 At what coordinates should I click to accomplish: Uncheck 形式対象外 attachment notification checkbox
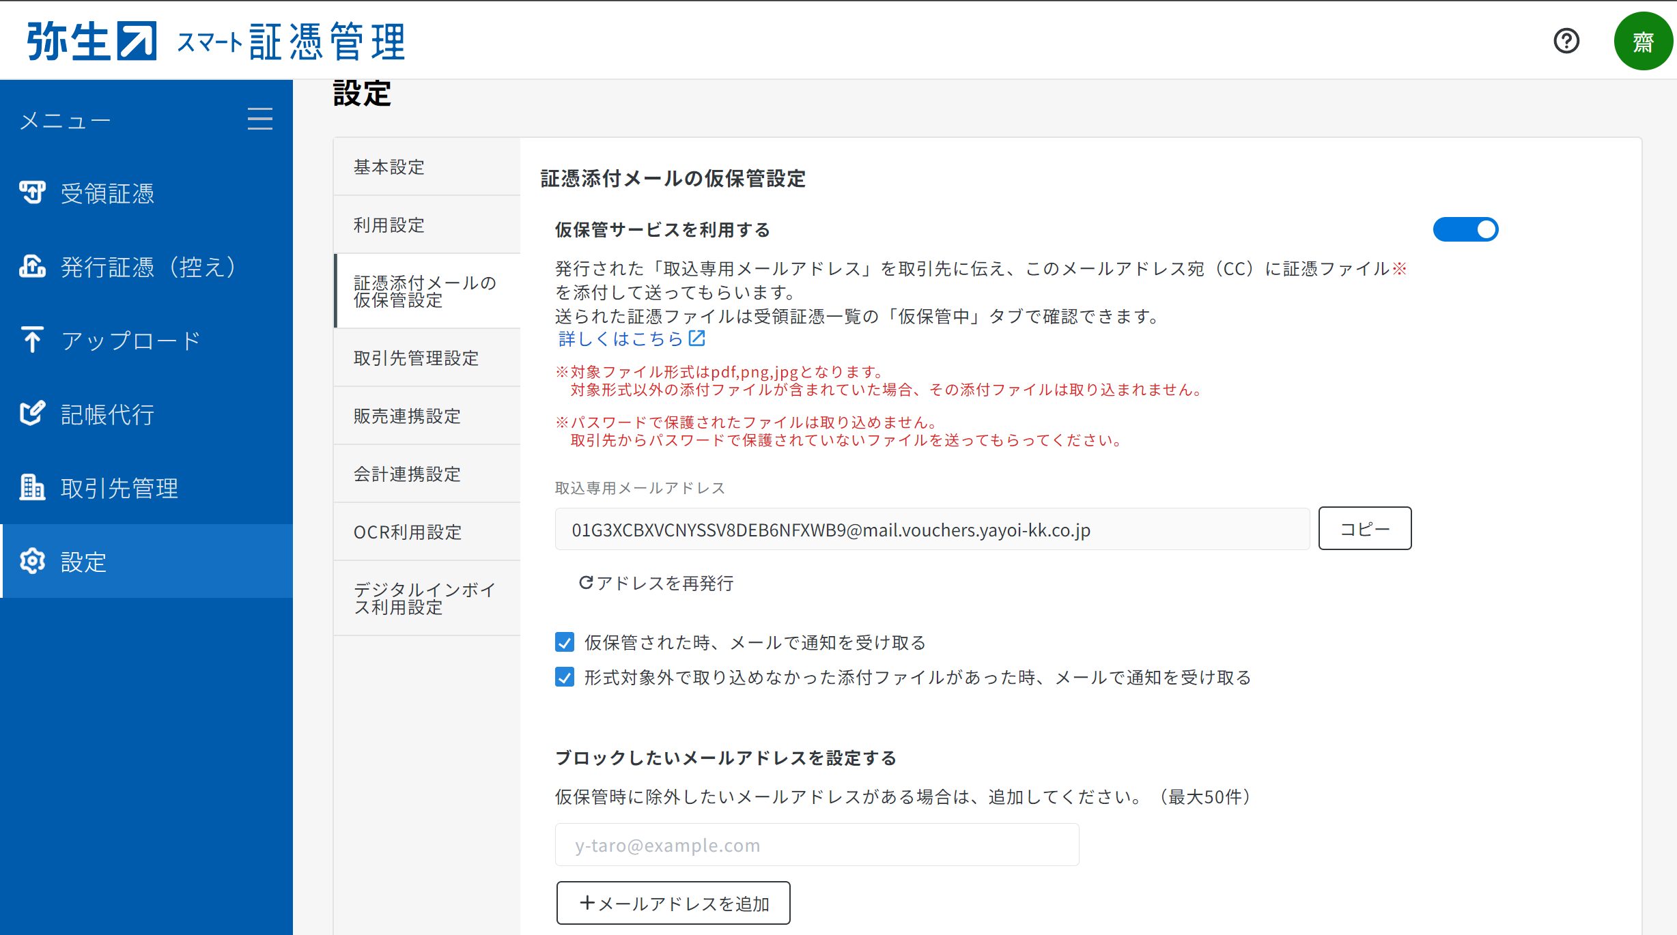pos(565,677)
